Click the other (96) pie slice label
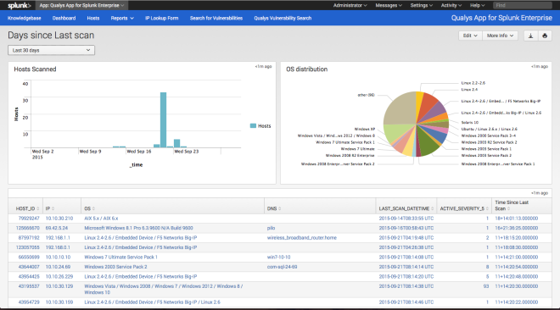Image resolution: width=560 pixels, height=310 pixels. pos(366,95)
